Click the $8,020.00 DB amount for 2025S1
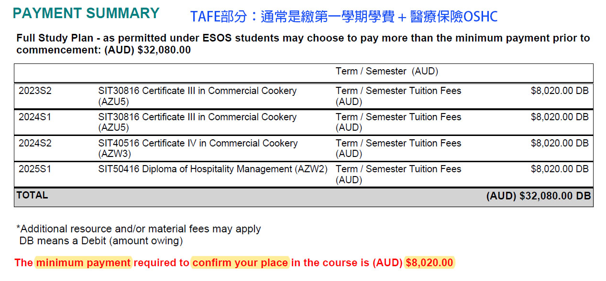The height and width of the screenshot is (281, 606). coord(559,169)
